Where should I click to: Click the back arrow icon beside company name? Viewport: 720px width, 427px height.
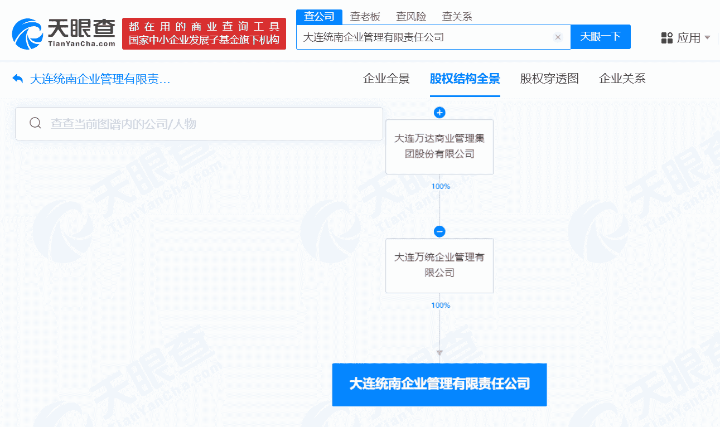point(17,79)
